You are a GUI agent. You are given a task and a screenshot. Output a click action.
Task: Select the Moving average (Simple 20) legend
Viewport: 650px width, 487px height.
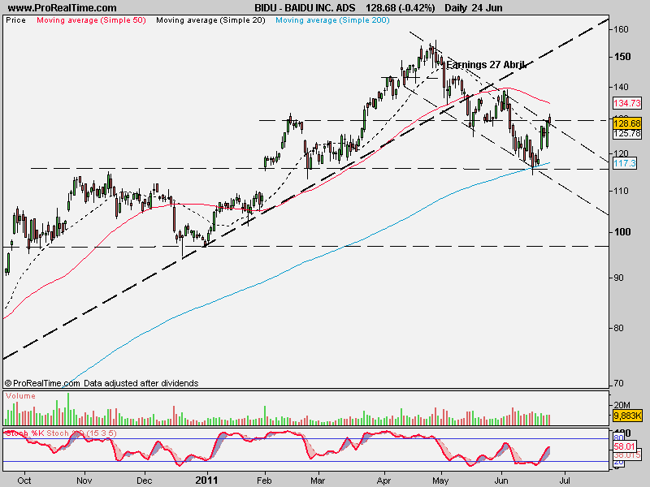(210, 19)
